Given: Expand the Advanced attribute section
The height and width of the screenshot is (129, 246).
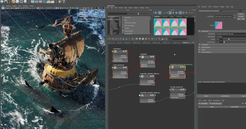Looking at the screenshot, I should (x=199, y=45).
